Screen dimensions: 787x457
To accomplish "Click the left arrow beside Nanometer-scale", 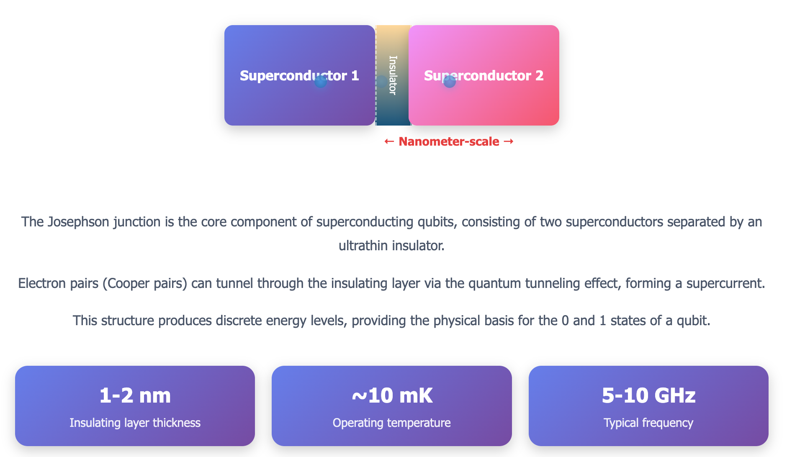I will pos(389,141).
